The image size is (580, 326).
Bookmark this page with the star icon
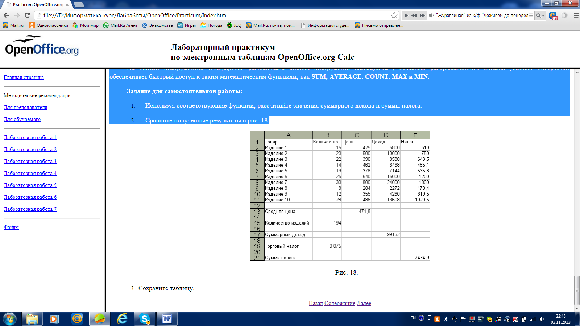click(394, 15)
